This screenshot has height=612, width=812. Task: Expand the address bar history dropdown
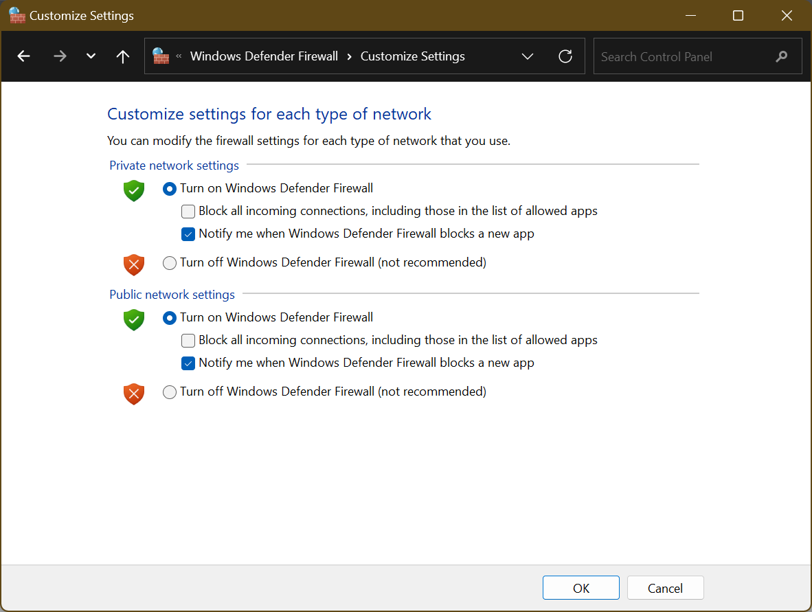(528, 56)
